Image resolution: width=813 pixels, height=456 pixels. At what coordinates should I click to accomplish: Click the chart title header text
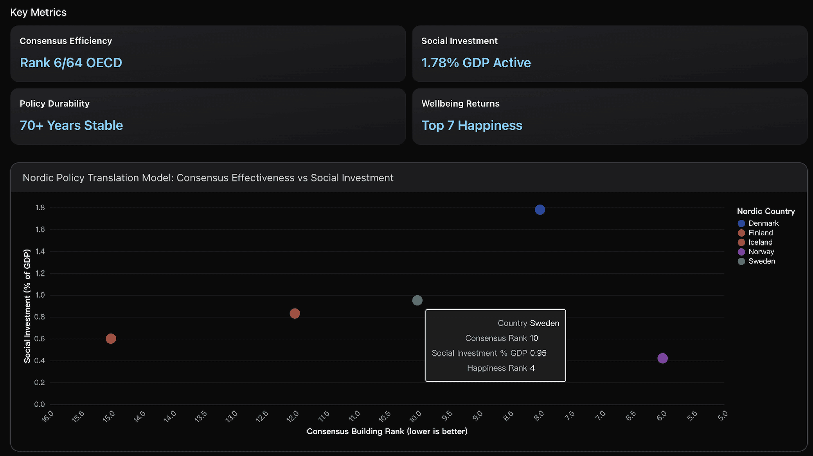pos(208,178)
